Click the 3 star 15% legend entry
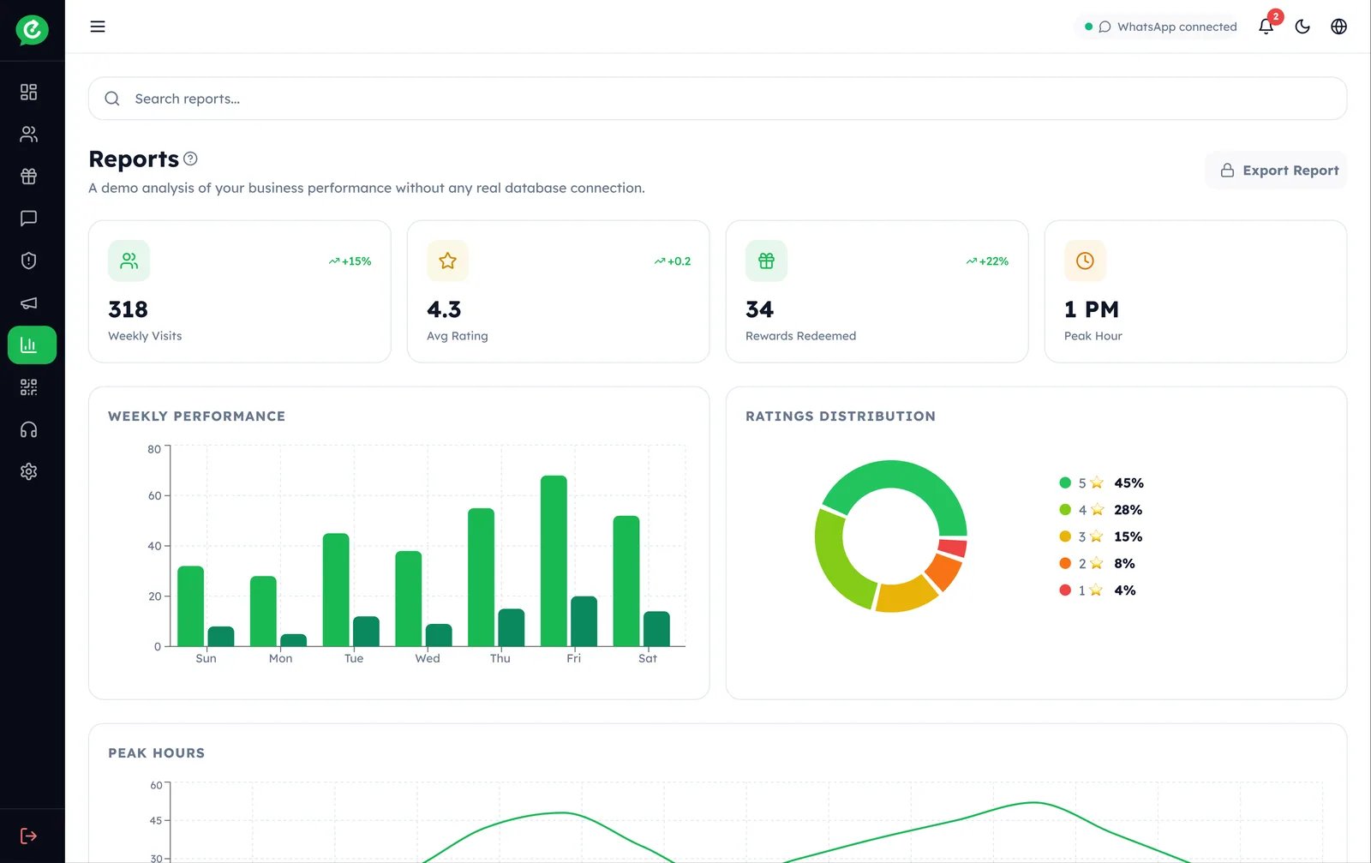1371x863 pixels. pyautogui.click(x=1101, y=536)
